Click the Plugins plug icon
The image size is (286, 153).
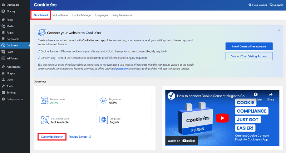click(x=3, y=73)
